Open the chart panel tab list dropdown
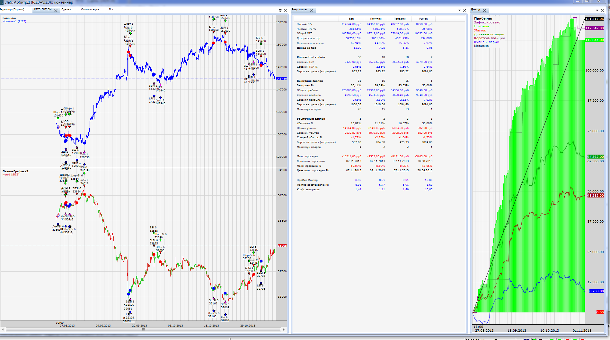 point(280,11)
